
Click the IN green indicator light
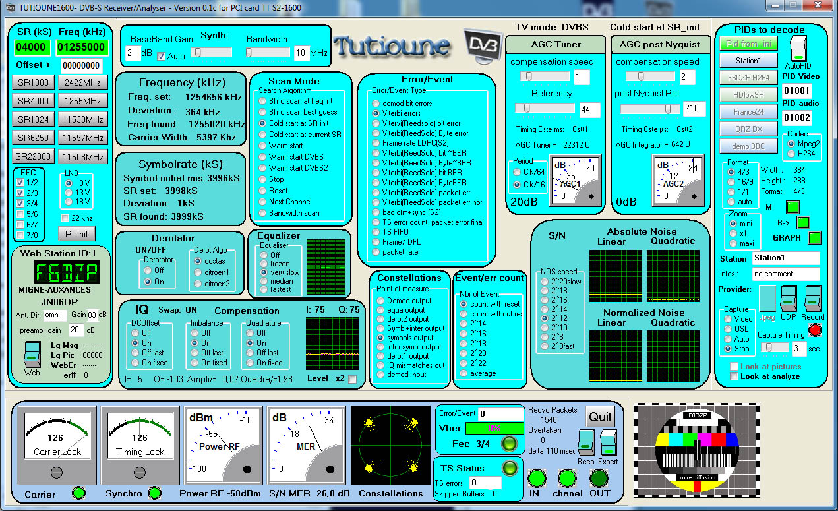click(538, 479)
